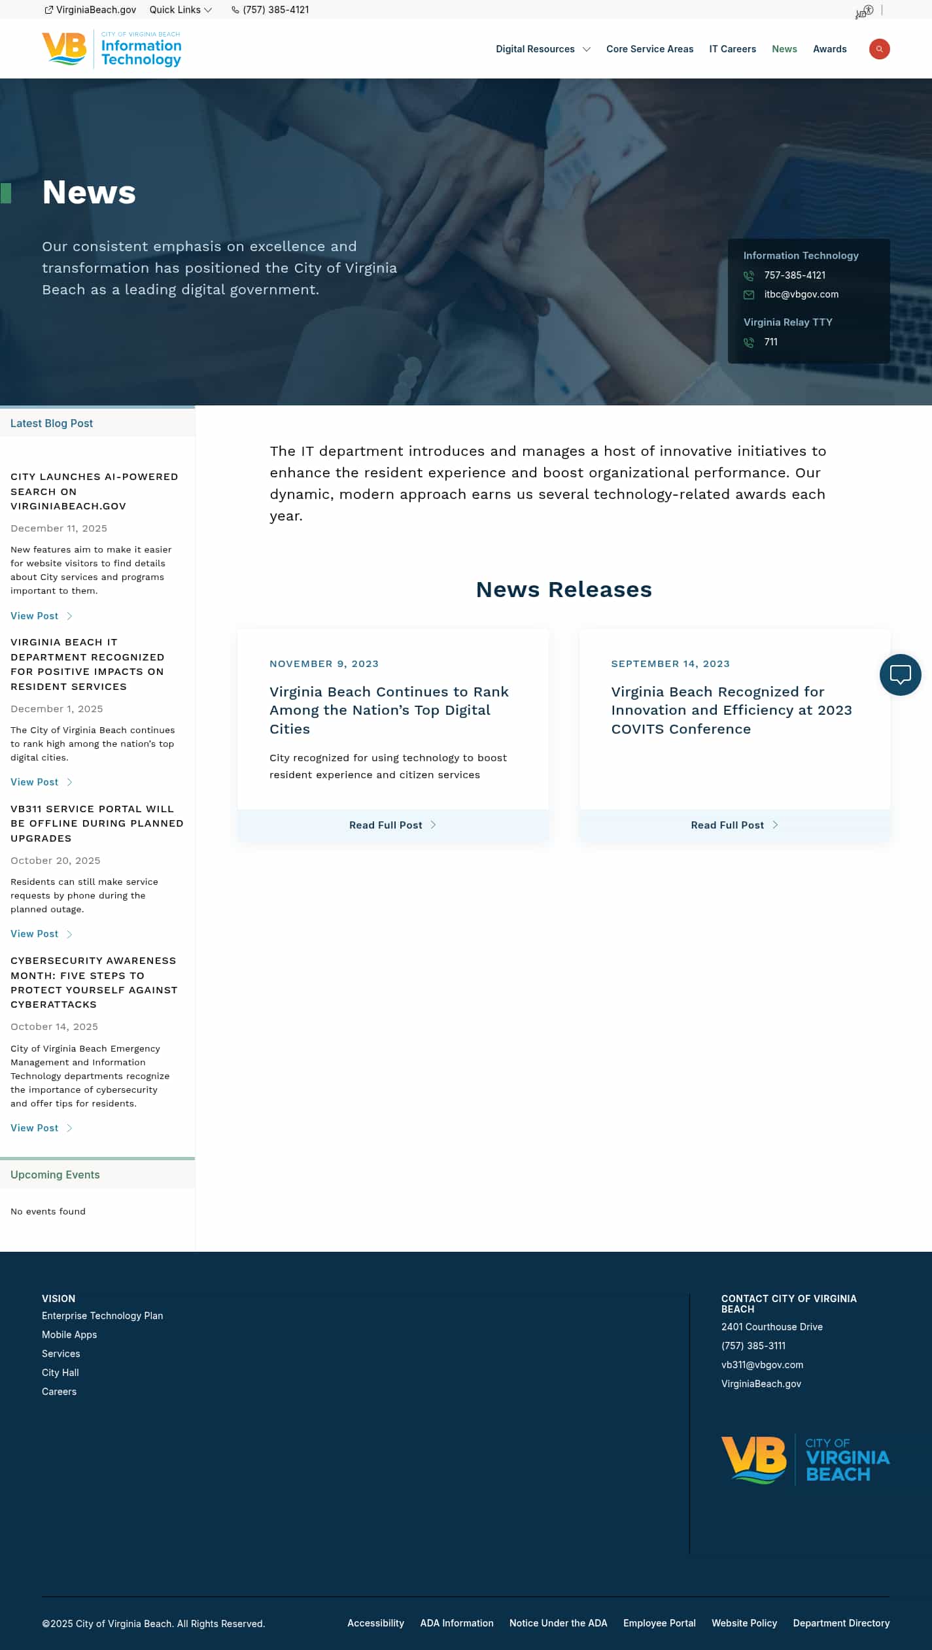Open Services footer link
This screenshot has width=932, height=1650.
tap(61, 1354)
